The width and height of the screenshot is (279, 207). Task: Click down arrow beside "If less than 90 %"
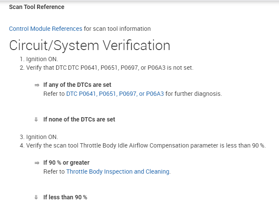click(x=36, y=197)
